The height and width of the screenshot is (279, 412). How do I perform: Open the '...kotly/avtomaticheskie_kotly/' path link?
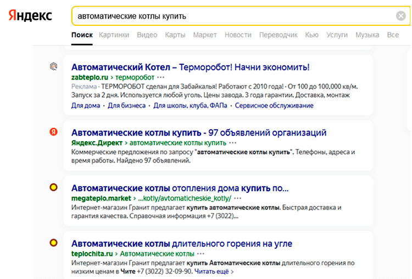tap(185, 198)
